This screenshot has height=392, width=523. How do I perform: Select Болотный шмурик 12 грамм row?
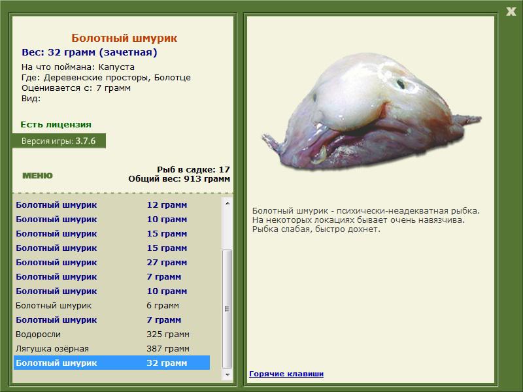[112, 204]
